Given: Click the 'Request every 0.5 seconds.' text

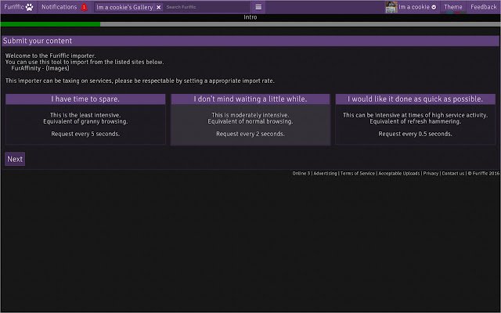Looking at the screenshot, I should coord(415,134).
